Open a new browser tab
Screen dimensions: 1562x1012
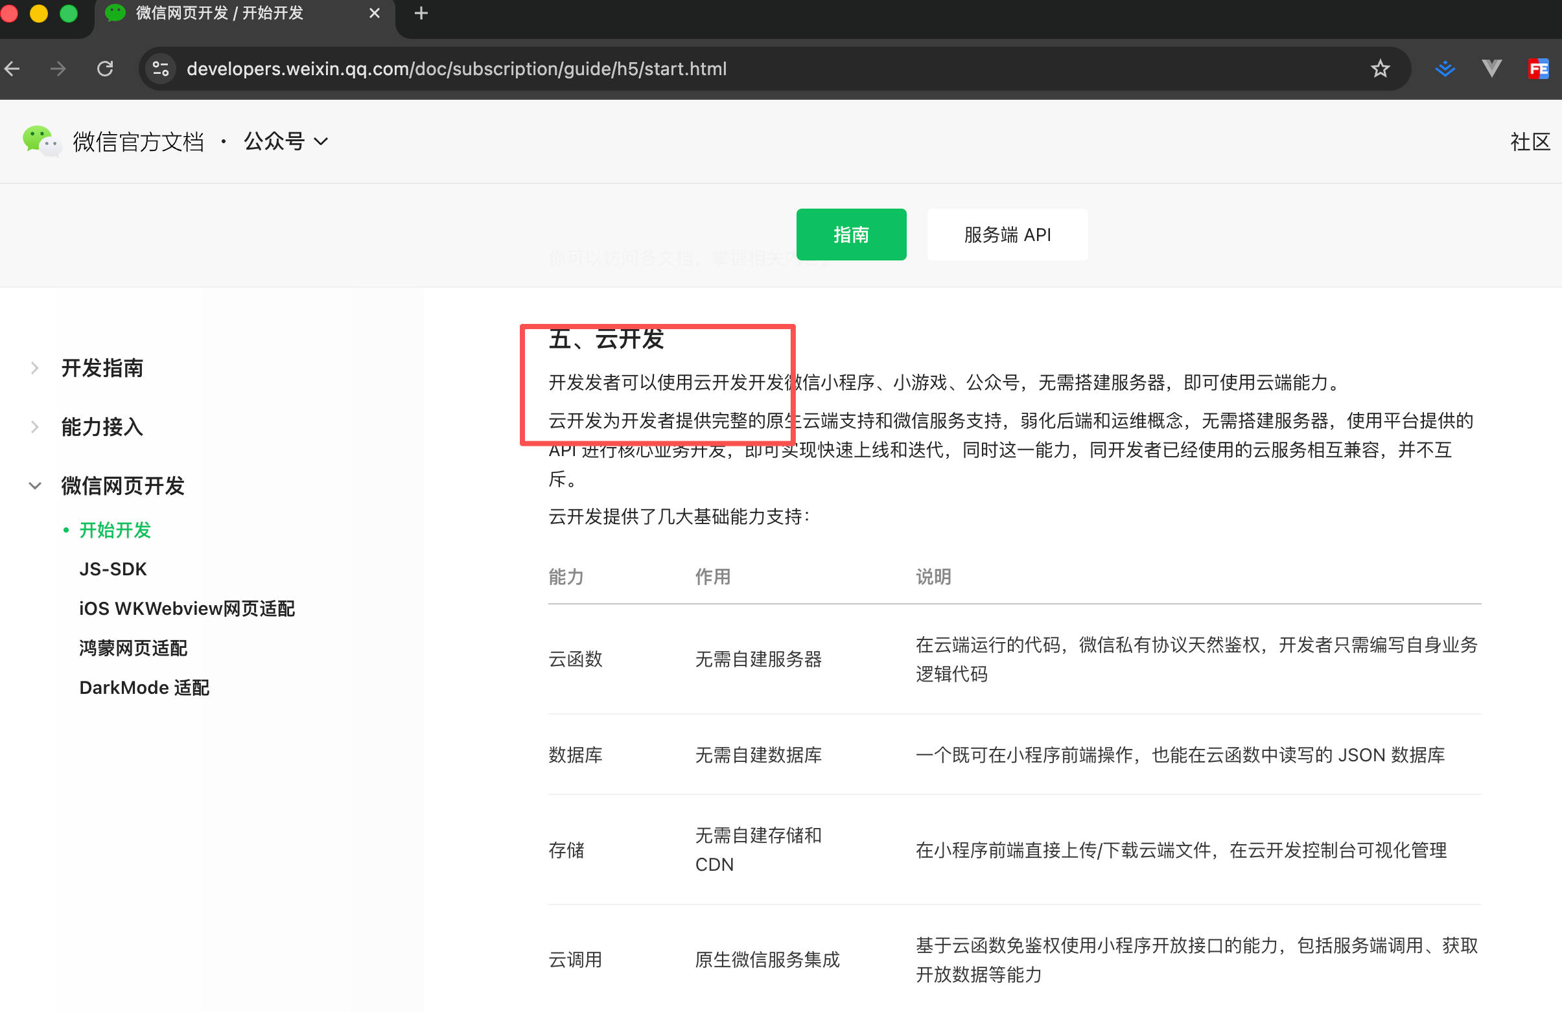click(421, 13)
